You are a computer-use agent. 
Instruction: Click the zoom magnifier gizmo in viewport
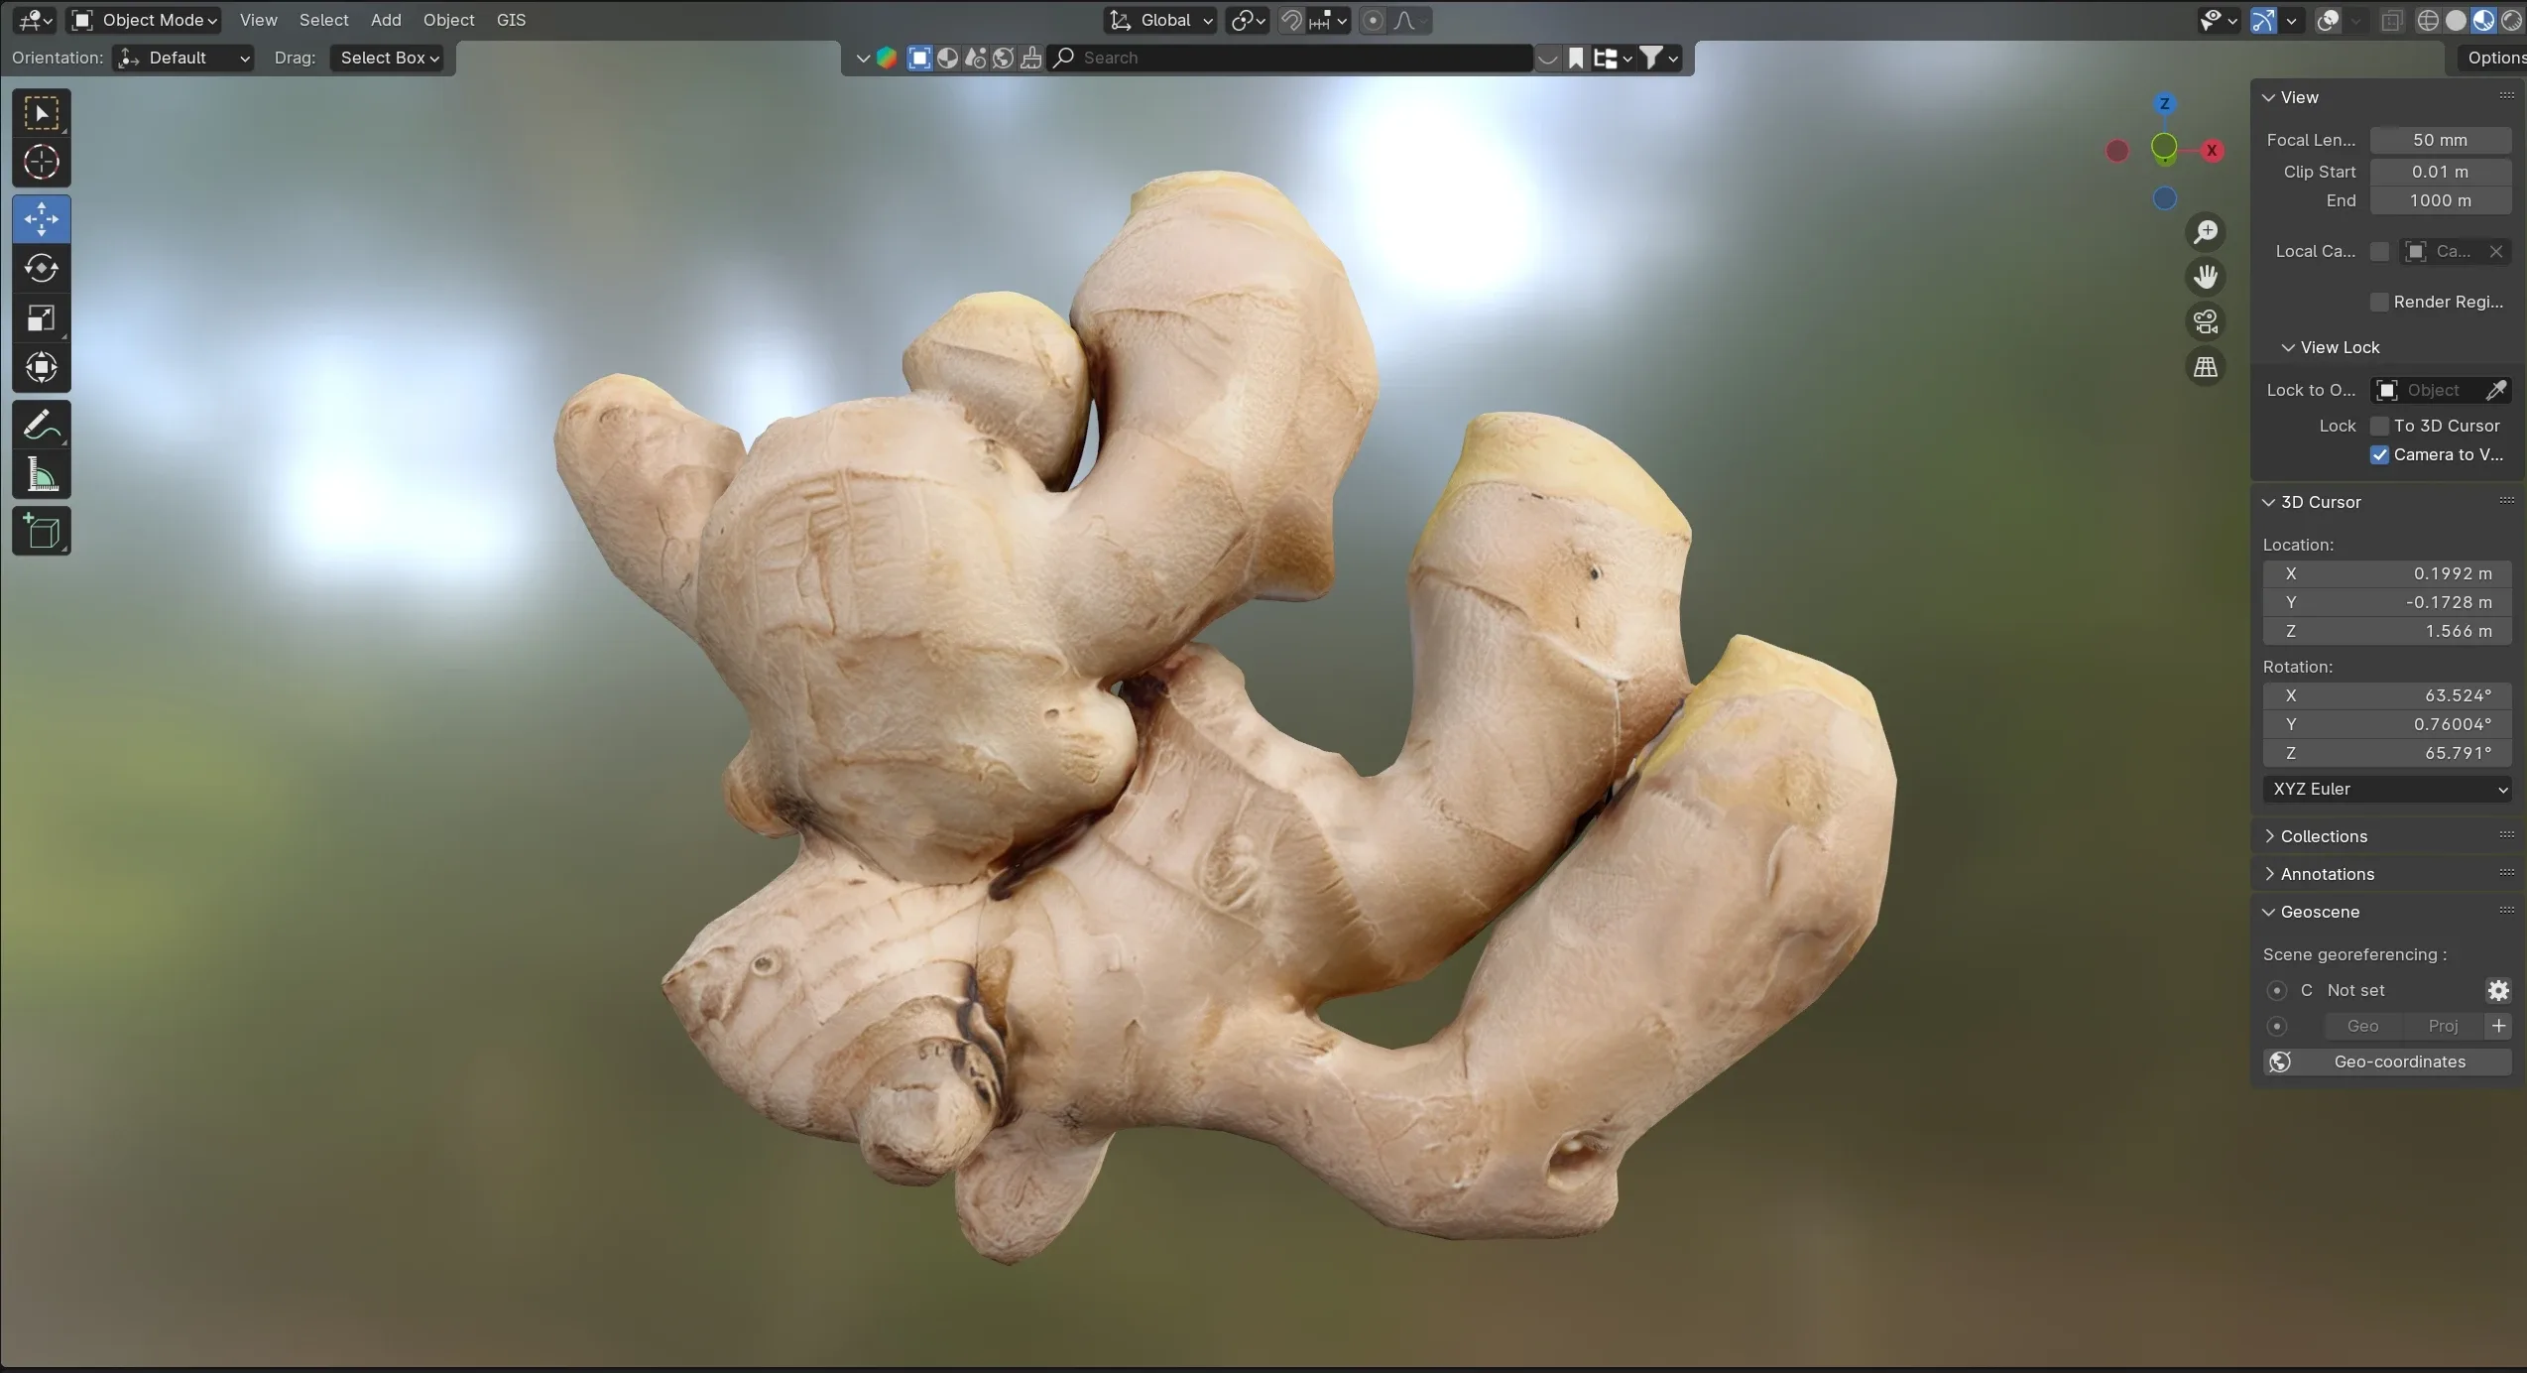(x=2206, y=231)
